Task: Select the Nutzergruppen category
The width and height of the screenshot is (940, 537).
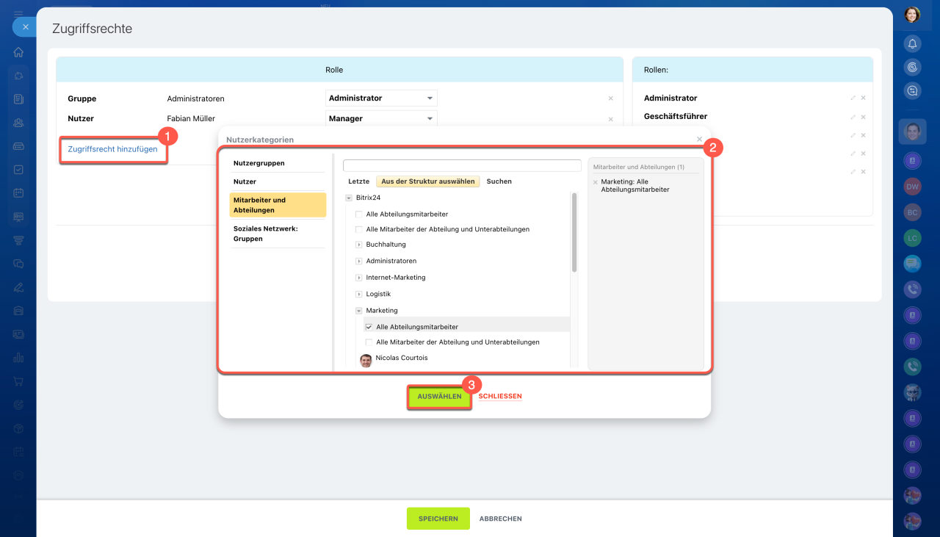Action: tap(278, 163)
